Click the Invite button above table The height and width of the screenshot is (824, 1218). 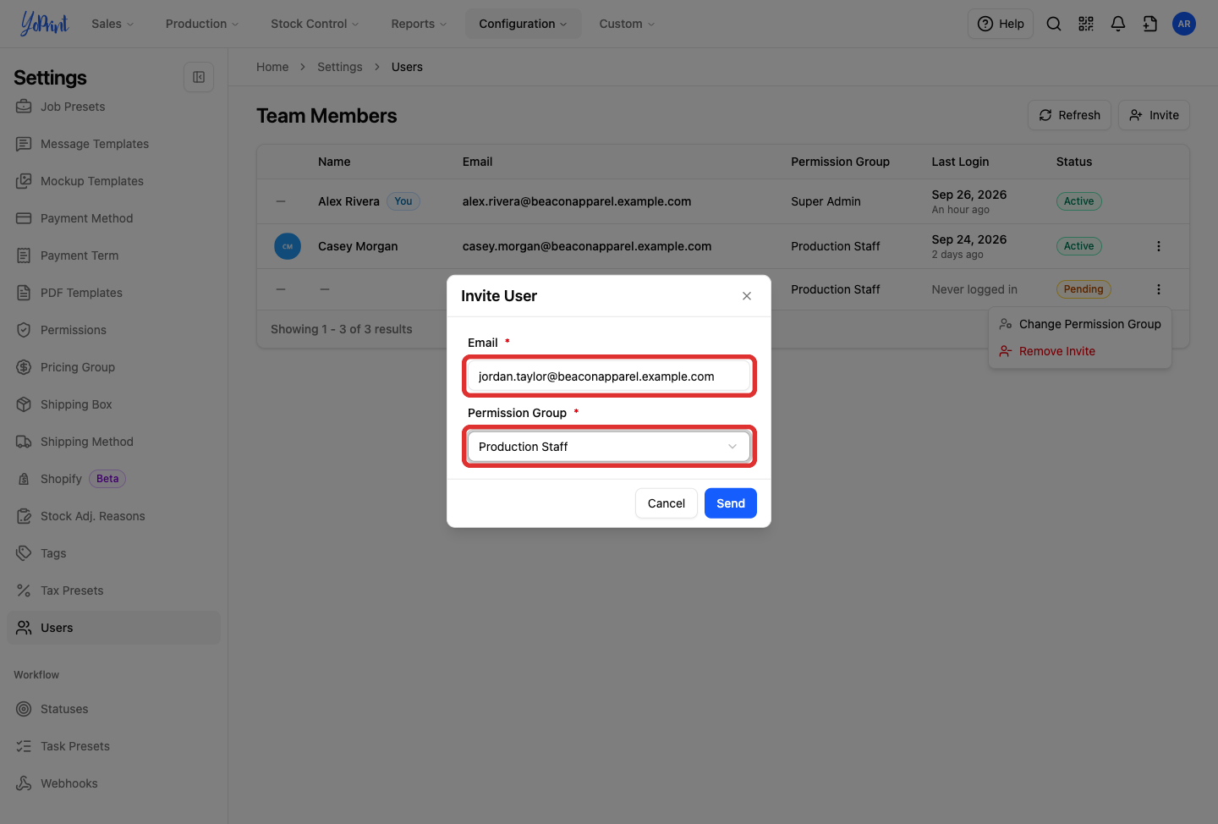pos(1154,115)
